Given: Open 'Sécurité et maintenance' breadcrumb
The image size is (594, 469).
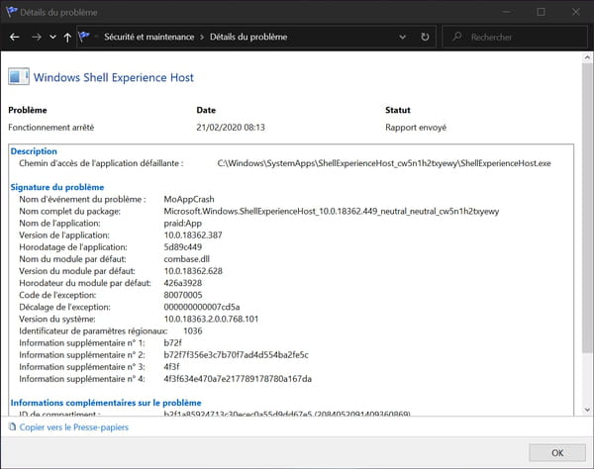Looking at the screenshot, I should [149, 37].
